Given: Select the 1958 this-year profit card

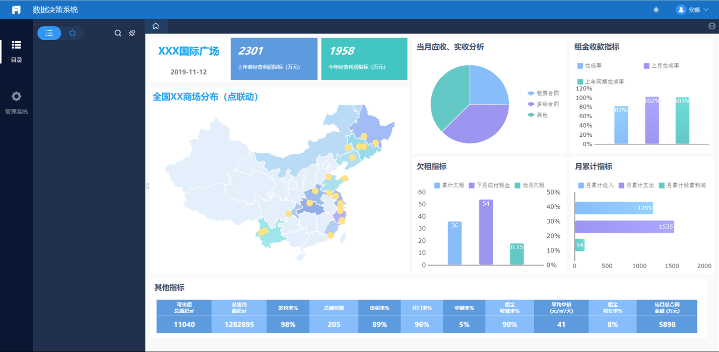Looking at the screenshot, I should pyautogui.click(x=364, y=58).
